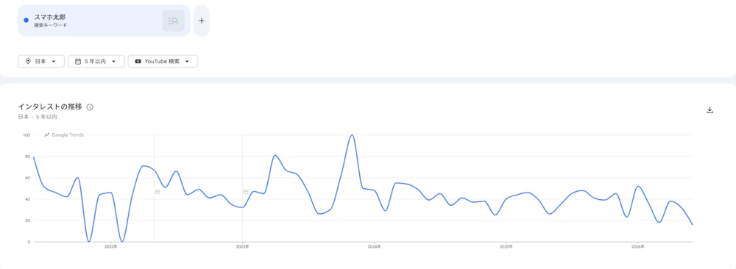Click the calendar icon in the 5 年以内 filter

(x=77, y=62)
